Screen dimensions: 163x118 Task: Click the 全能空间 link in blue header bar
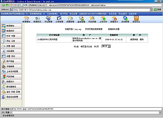point(93,14)
